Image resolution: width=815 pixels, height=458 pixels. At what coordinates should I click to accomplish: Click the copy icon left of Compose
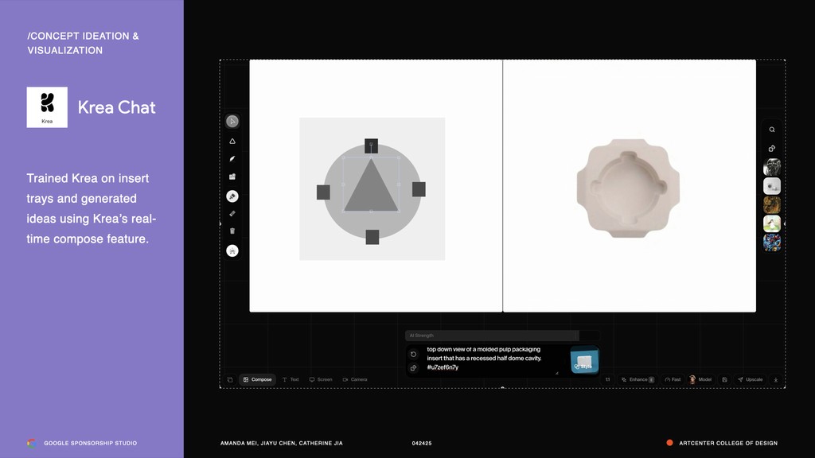[x=230, y=379]
